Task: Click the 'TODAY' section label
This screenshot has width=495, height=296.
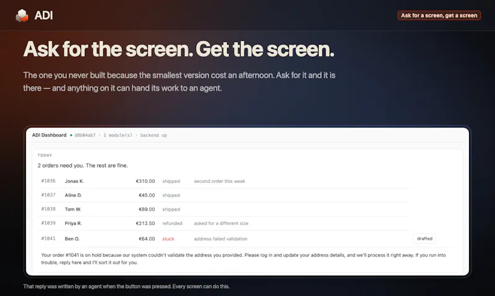Action: [45, 155]
